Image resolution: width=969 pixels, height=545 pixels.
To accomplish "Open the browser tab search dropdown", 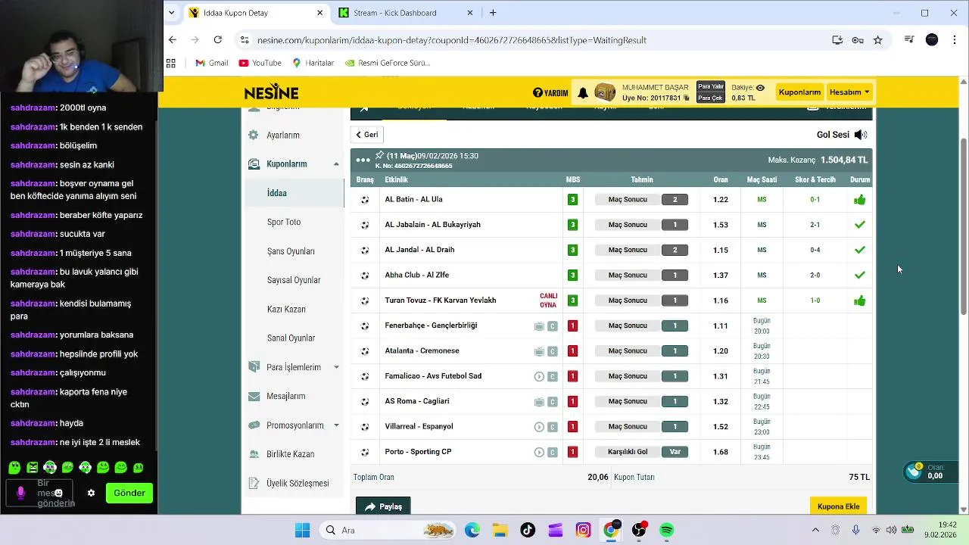I will (172, 13).
